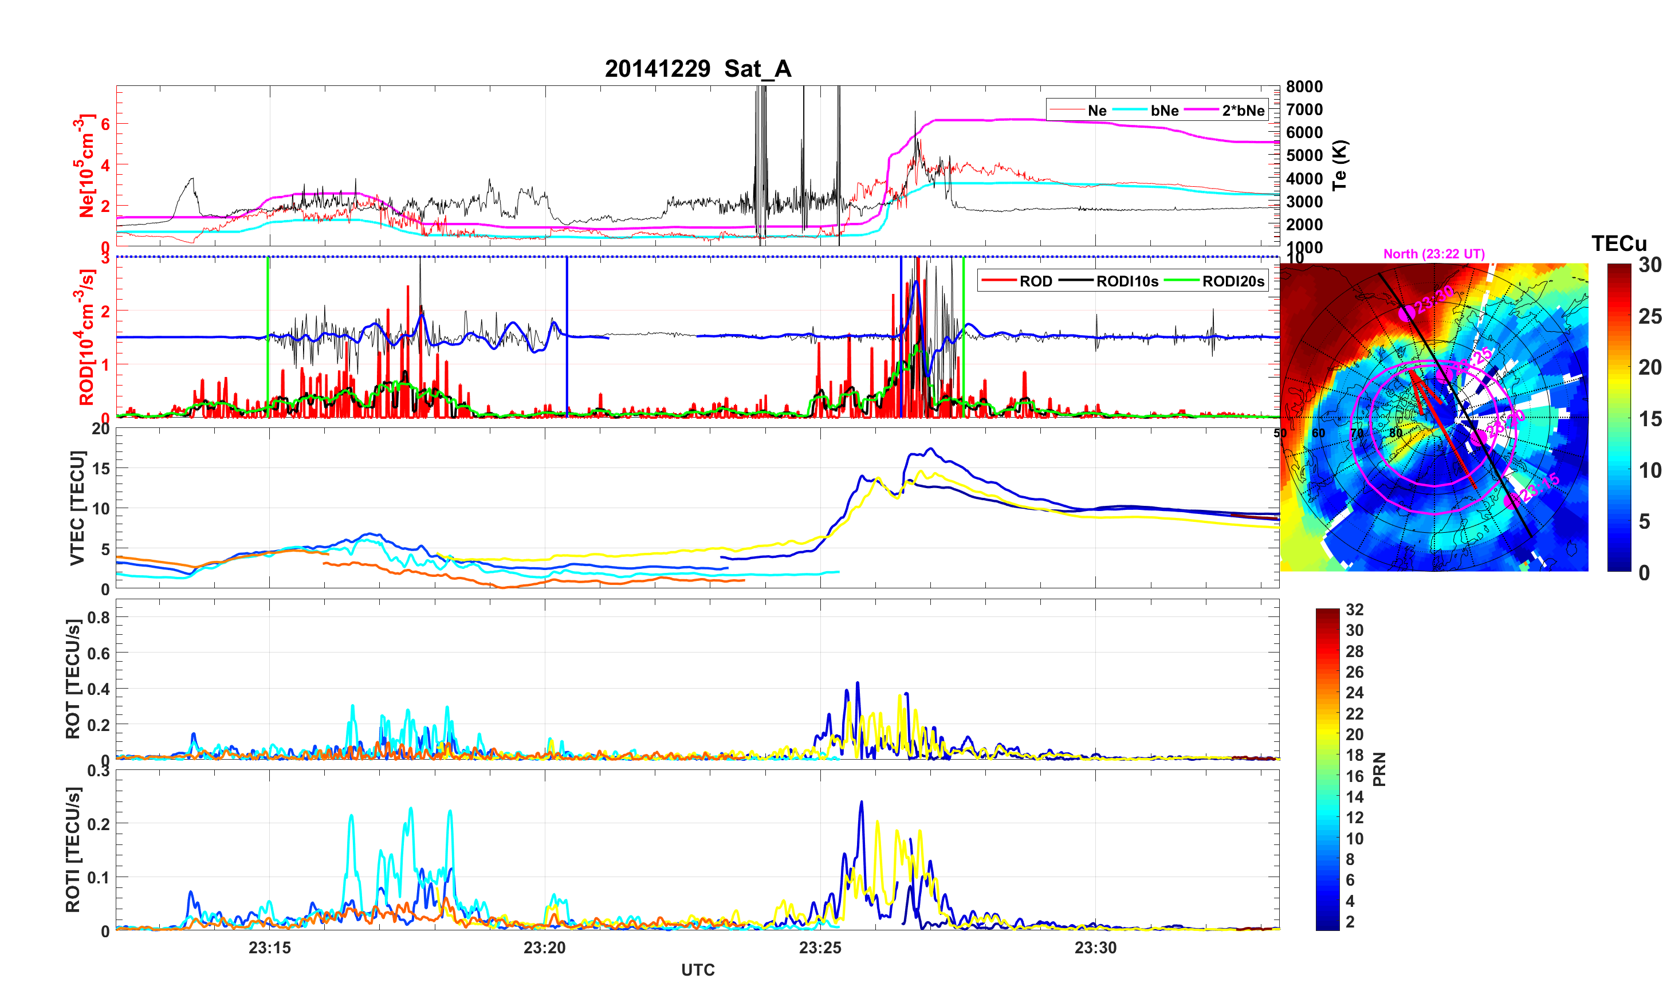Click the UTC x-axis label

(x=697, y=969)
